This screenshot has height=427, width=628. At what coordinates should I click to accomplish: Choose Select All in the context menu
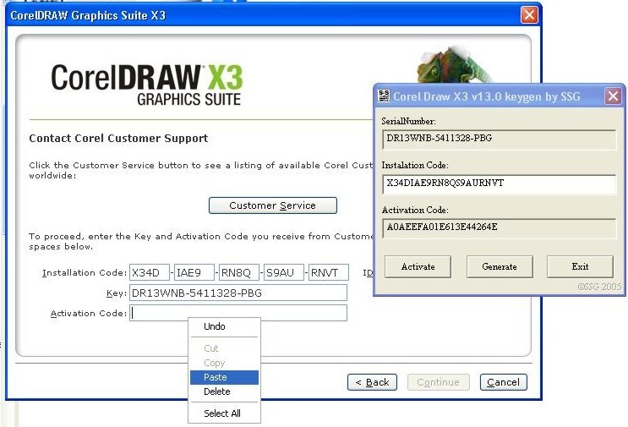click(224, 413)
